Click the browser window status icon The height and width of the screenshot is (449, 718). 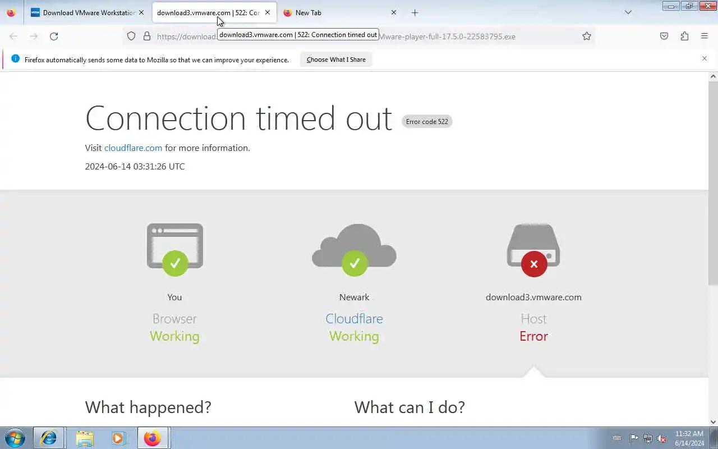175,250
